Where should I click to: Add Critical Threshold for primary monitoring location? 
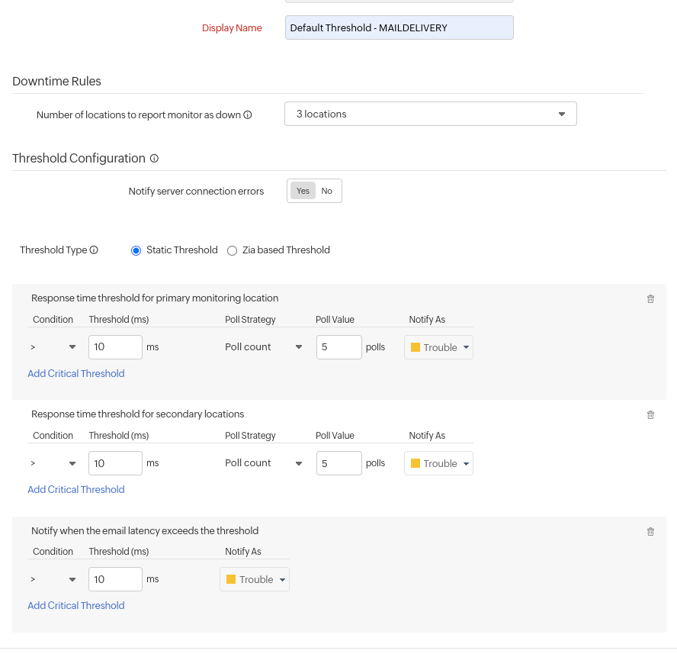pyautogui.click(x=75, y=373)
